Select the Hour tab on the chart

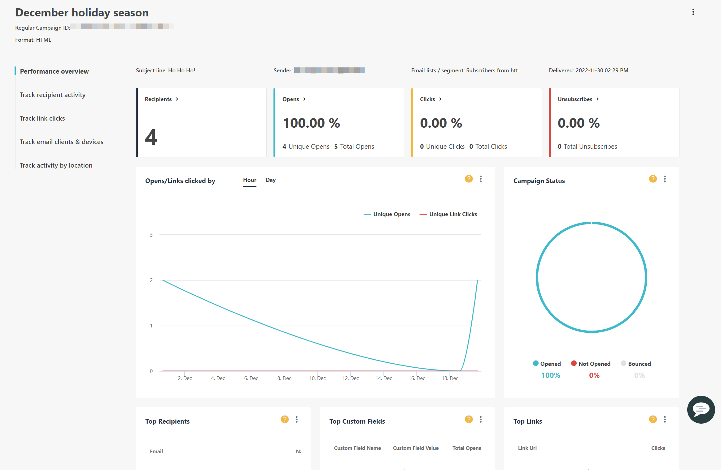pos(250,180)
